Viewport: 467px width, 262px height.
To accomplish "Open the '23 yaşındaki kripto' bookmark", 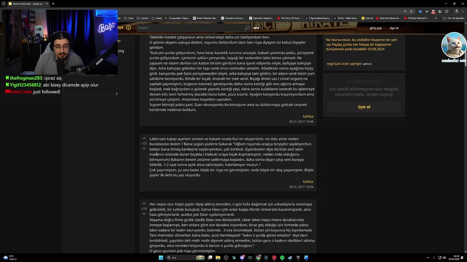I will click(x=177, y=18).
